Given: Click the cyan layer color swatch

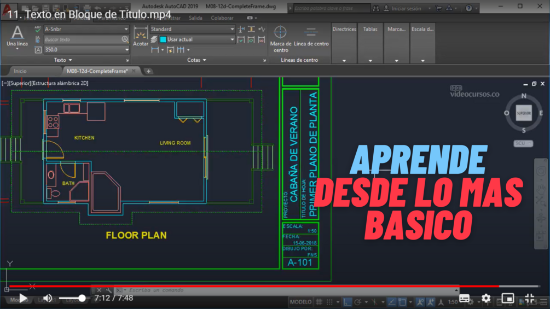Looking at the screenshot, I should click(163, 39).
